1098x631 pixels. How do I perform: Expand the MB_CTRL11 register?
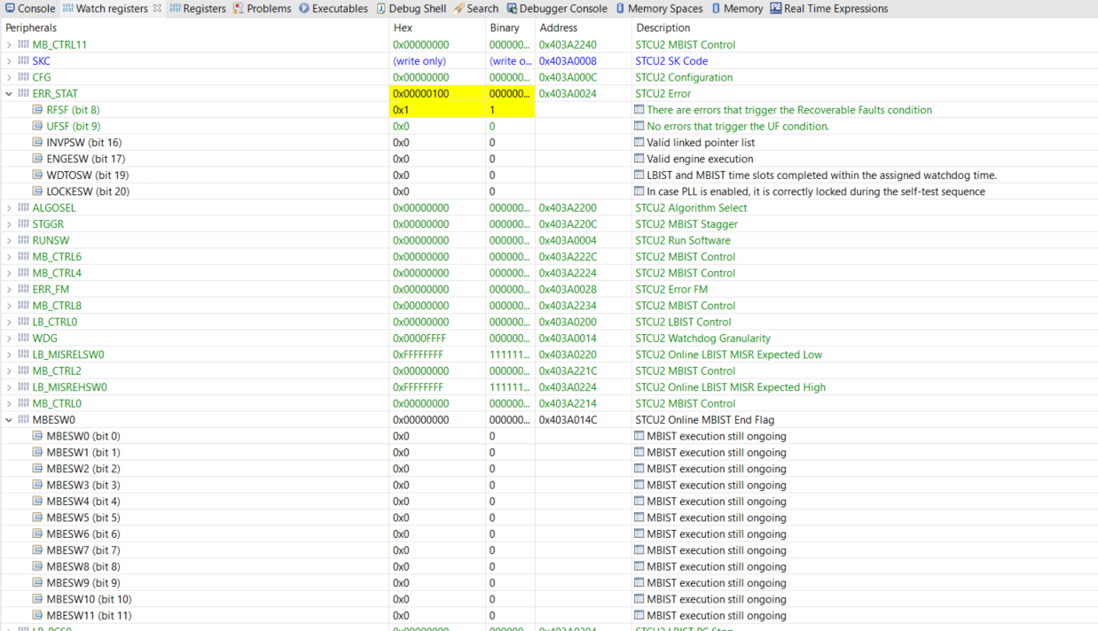[x=9, y=44]
